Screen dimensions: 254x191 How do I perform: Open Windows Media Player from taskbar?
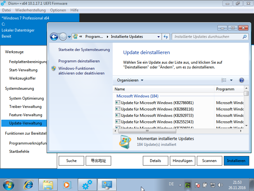(67, 185)
